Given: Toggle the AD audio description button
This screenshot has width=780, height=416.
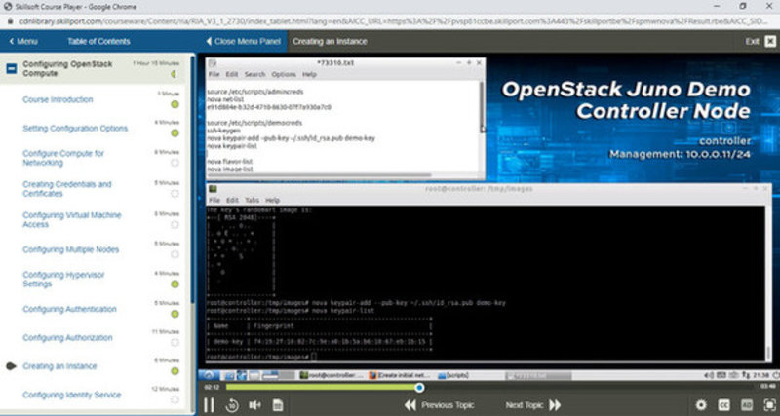Looking at the screenshot, I should [747, 405].
